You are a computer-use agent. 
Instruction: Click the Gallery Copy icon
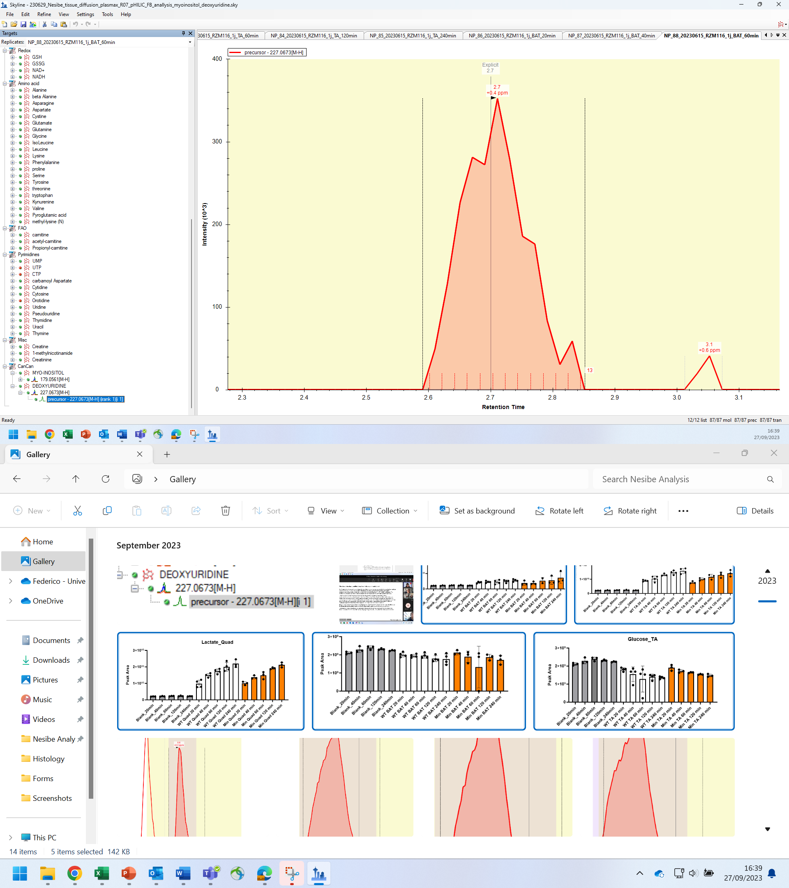click(x=107, y=511)
